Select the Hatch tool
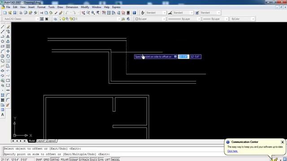This screenshot has width=287, height=161. click(3, 95)
